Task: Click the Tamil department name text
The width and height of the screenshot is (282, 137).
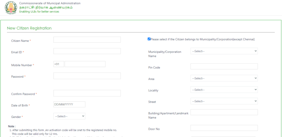Action: (x=46, y=8)
